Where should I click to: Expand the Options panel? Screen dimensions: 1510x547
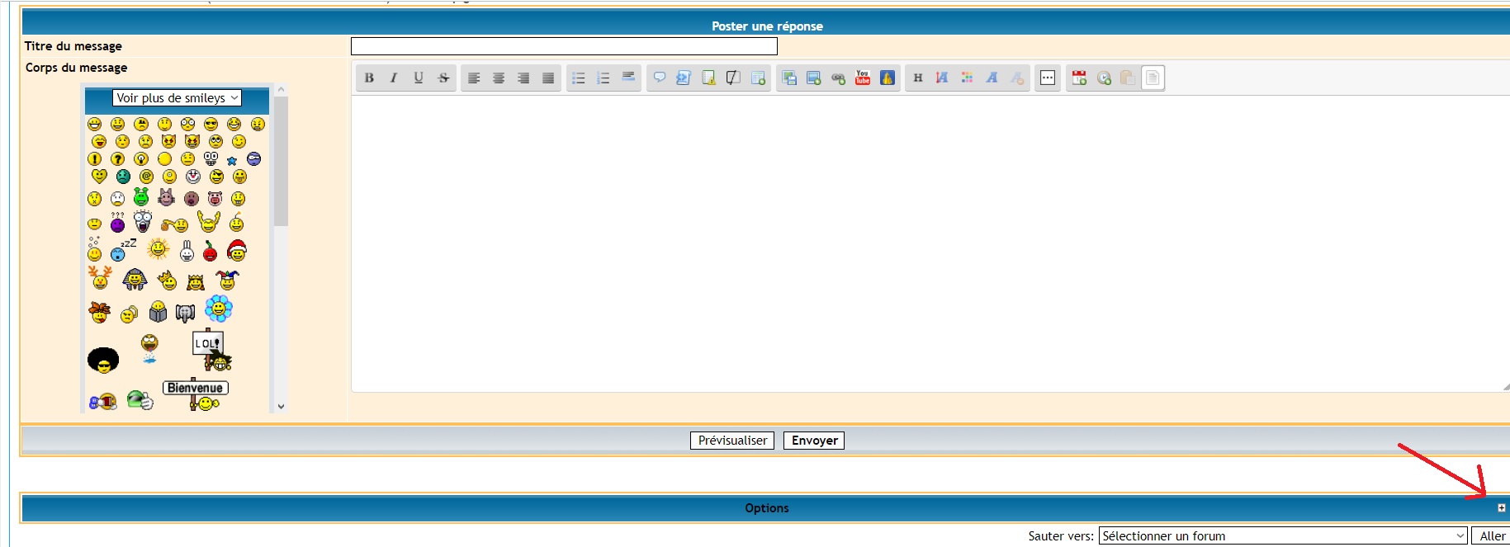[1501, 508]
